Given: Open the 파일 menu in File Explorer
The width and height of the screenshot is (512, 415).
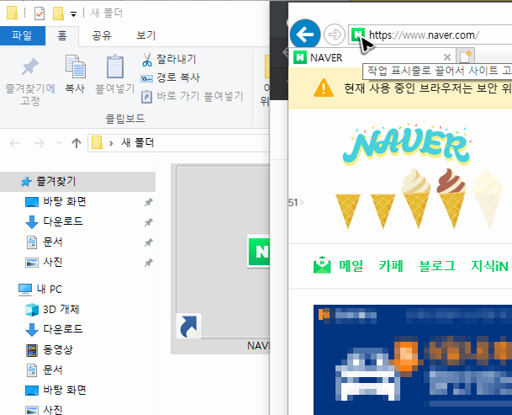Looking at the screenshot, I should tap(22, 35).
